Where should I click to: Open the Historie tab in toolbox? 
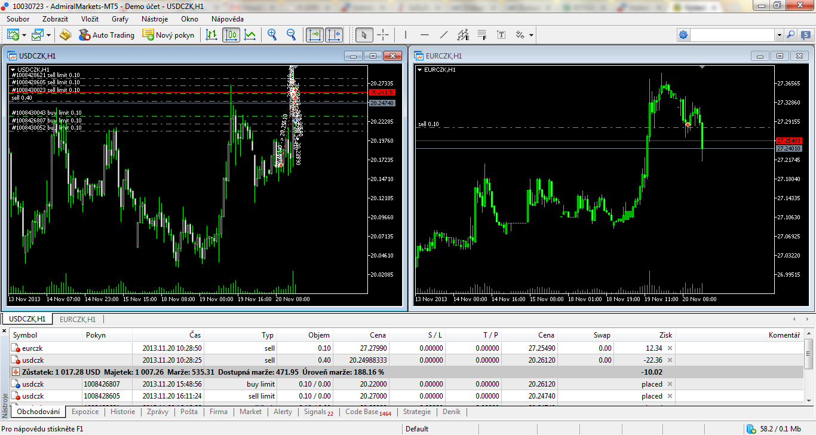point(122,412)
